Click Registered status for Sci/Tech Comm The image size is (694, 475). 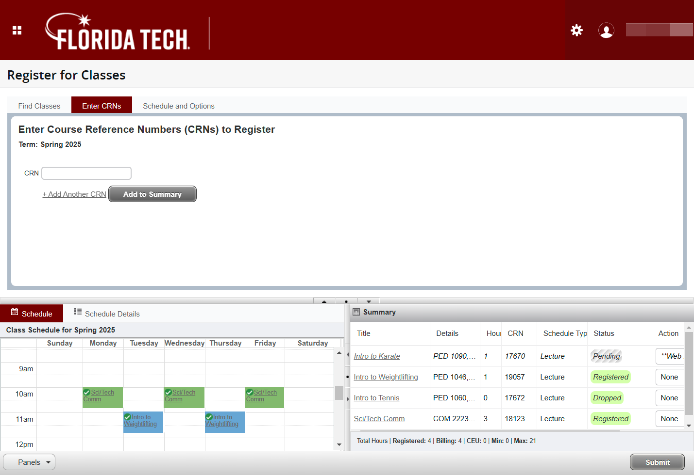point(610,419)
